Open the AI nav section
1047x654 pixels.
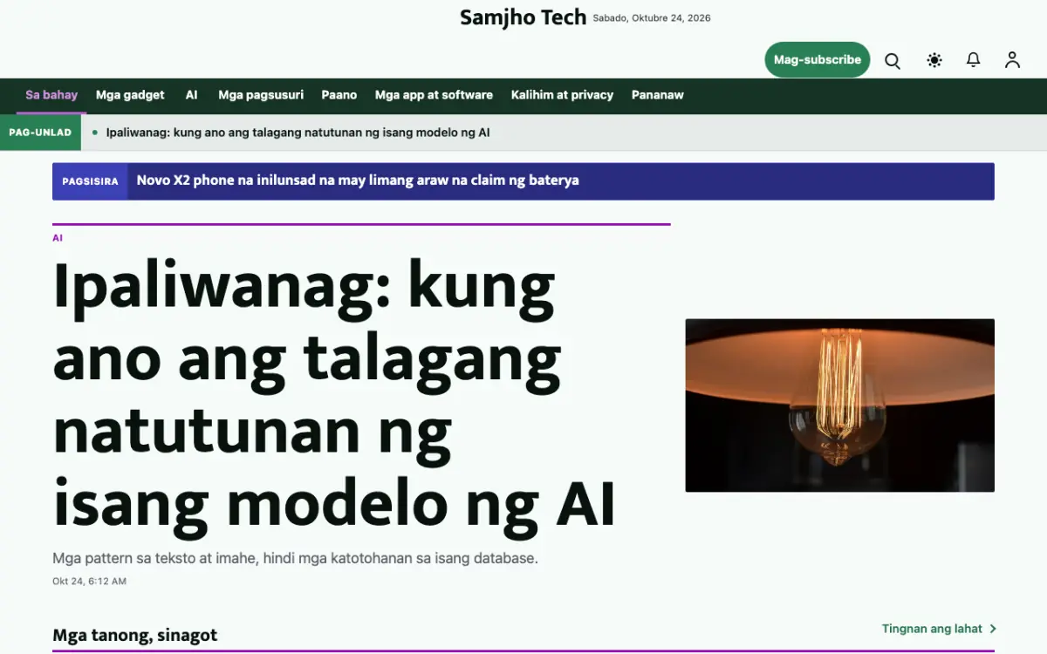pyautogui.click(x=192, y=95)
